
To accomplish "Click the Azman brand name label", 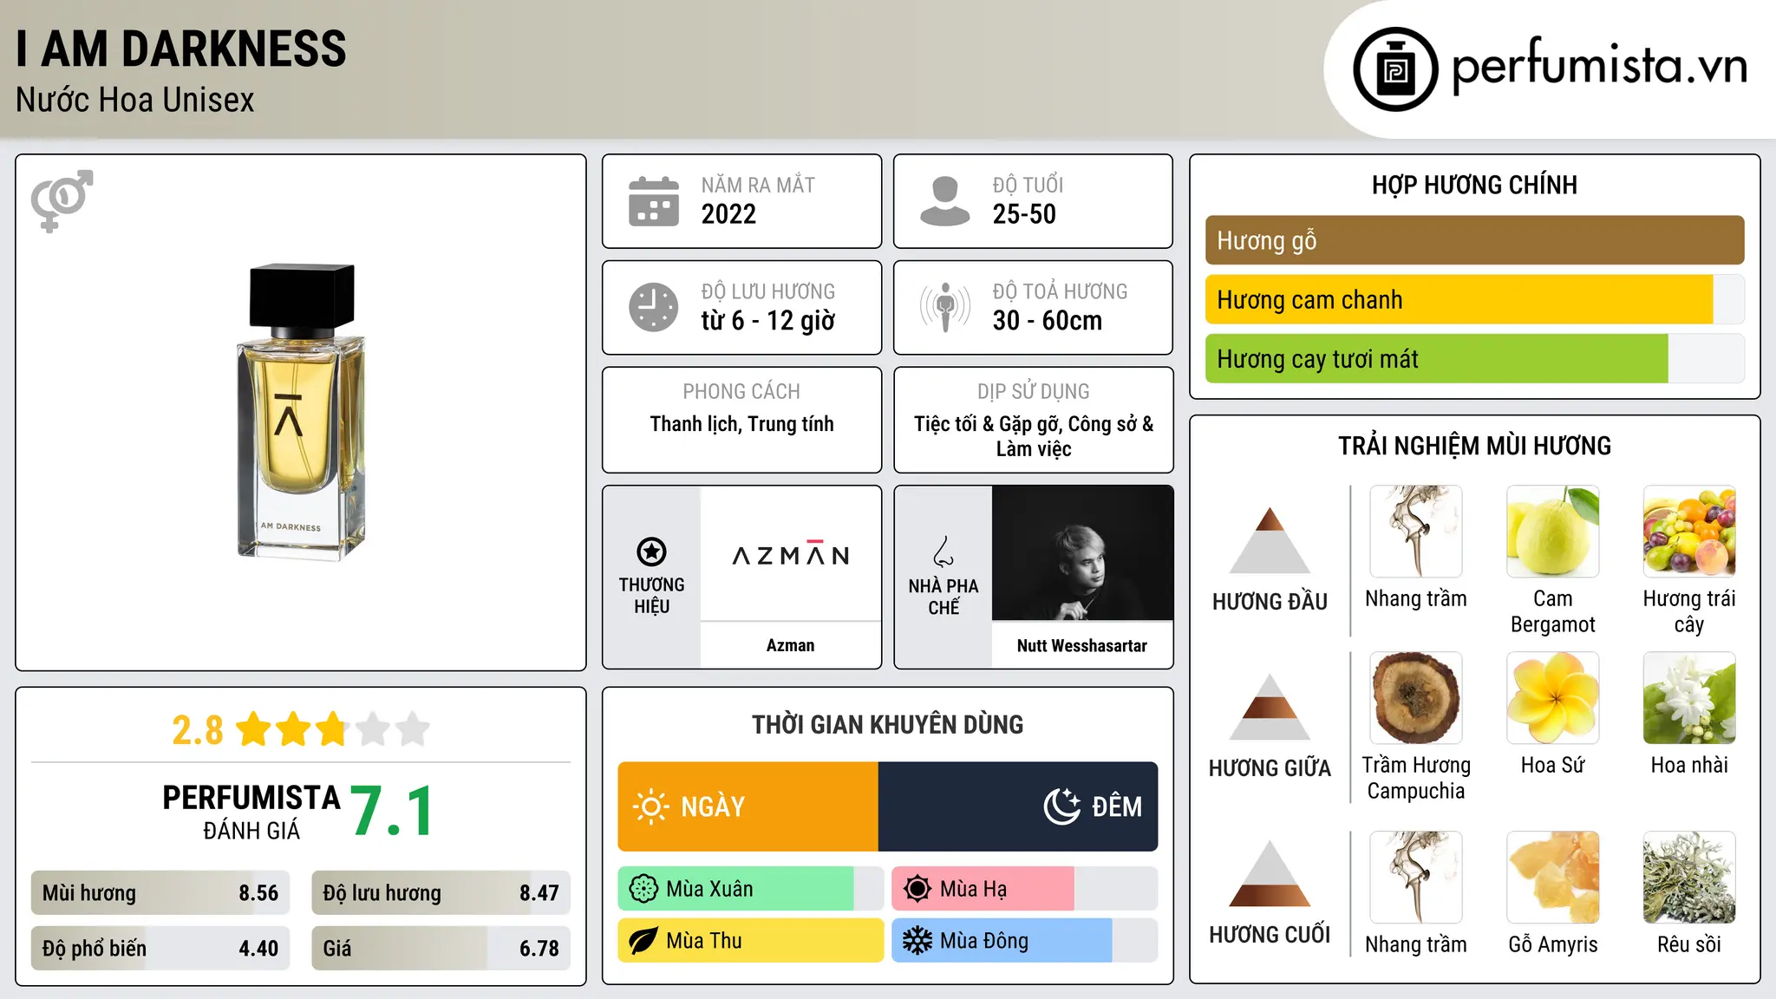I will point(790,645).
